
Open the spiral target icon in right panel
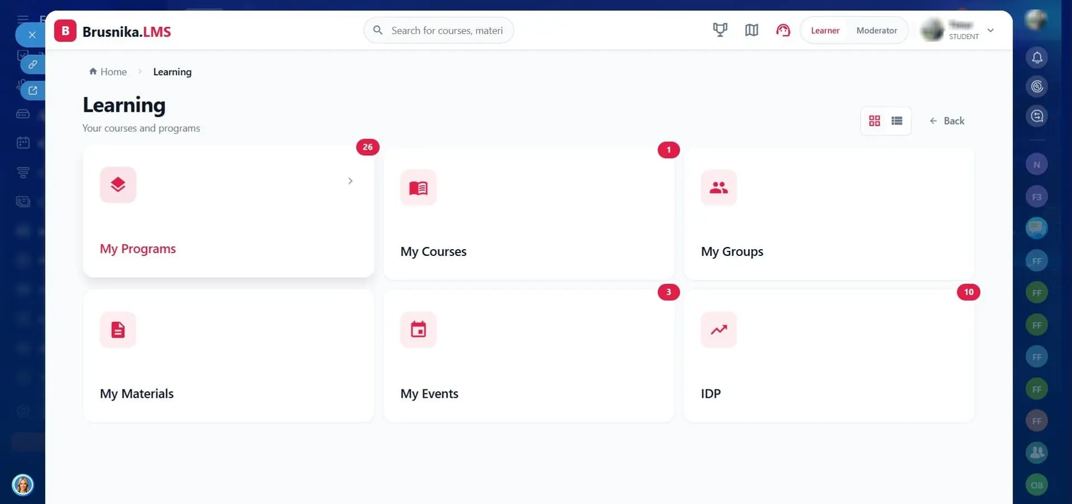click(x=1037, y=87)
